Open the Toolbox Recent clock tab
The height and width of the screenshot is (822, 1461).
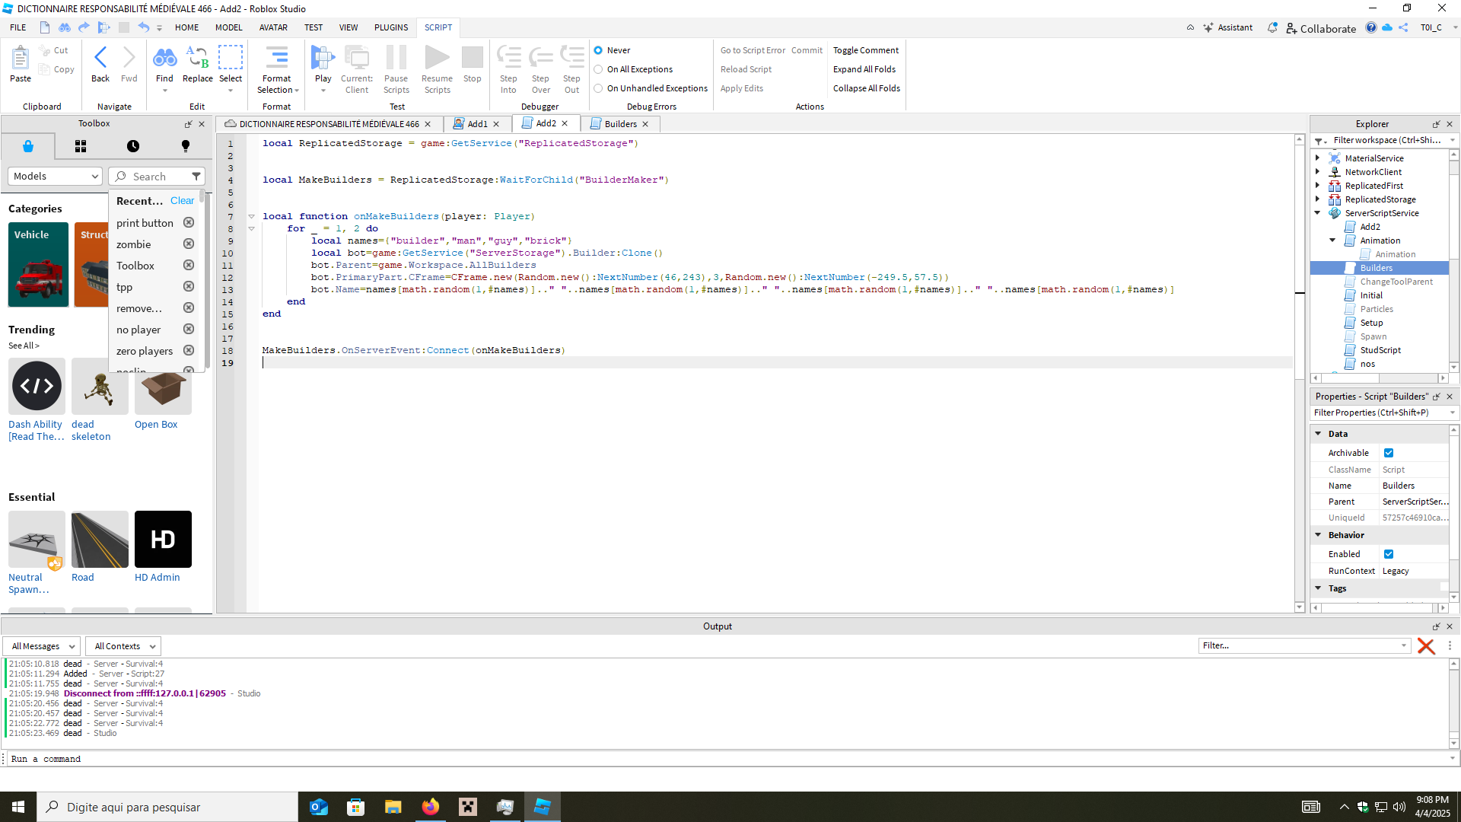click(x=133, y=146)
